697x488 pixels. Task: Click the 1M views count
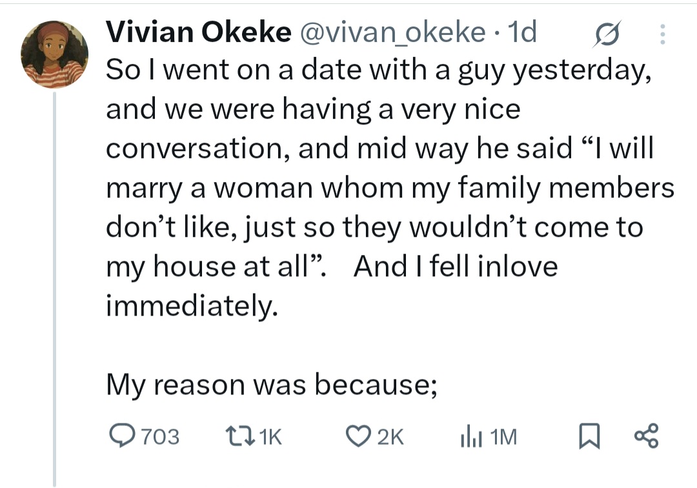(x=503, y=438)
